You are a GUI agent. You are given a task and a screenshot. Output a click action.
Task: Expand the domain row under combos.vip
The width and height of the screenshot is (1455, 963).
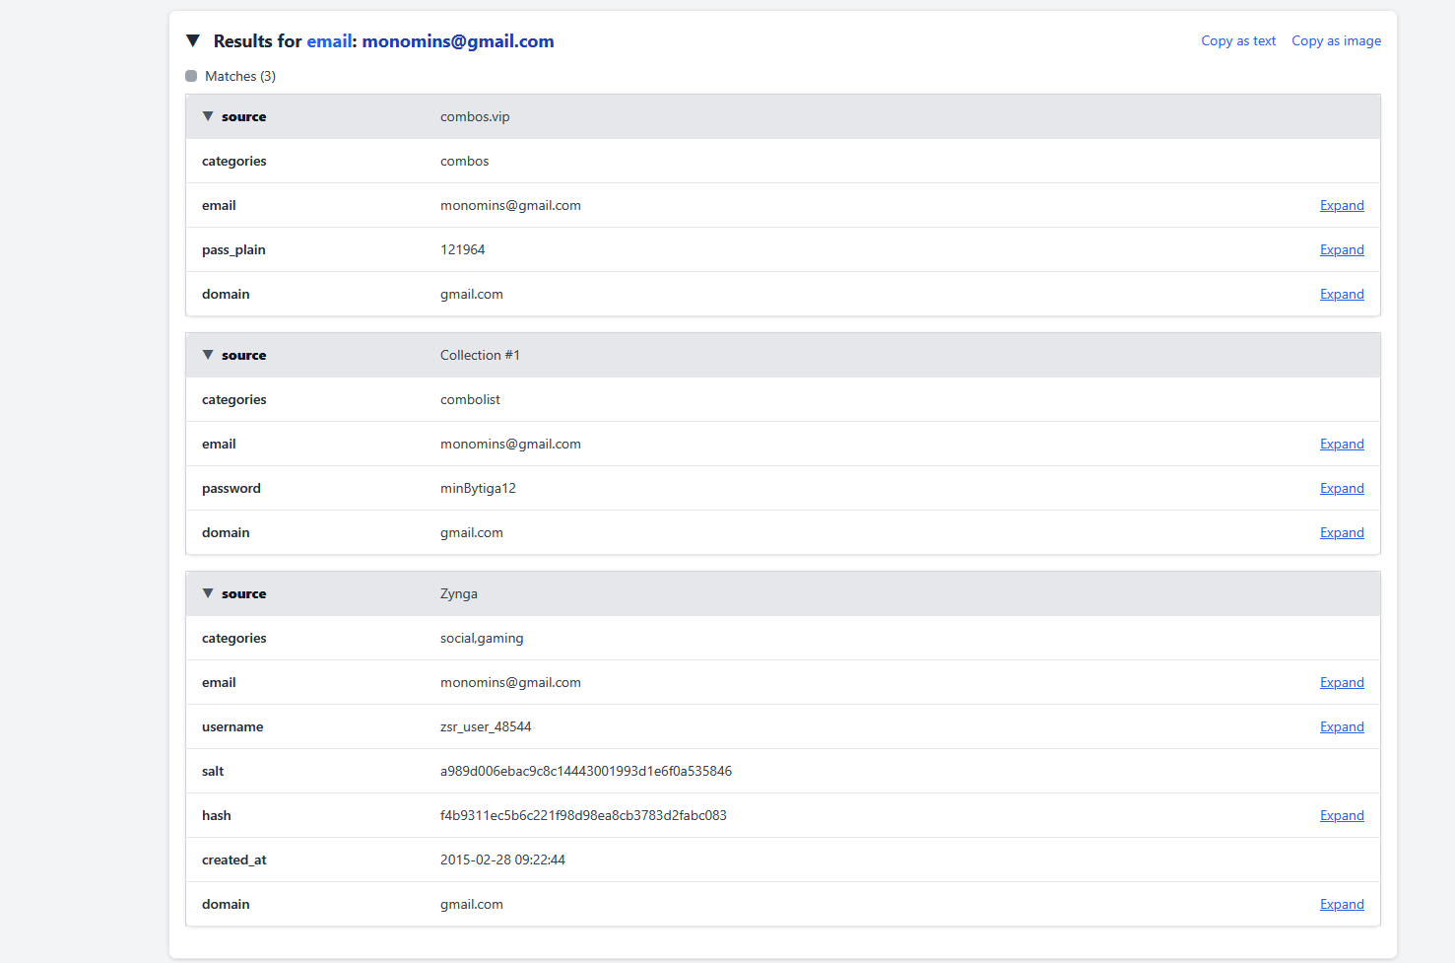pos(1342,295)
